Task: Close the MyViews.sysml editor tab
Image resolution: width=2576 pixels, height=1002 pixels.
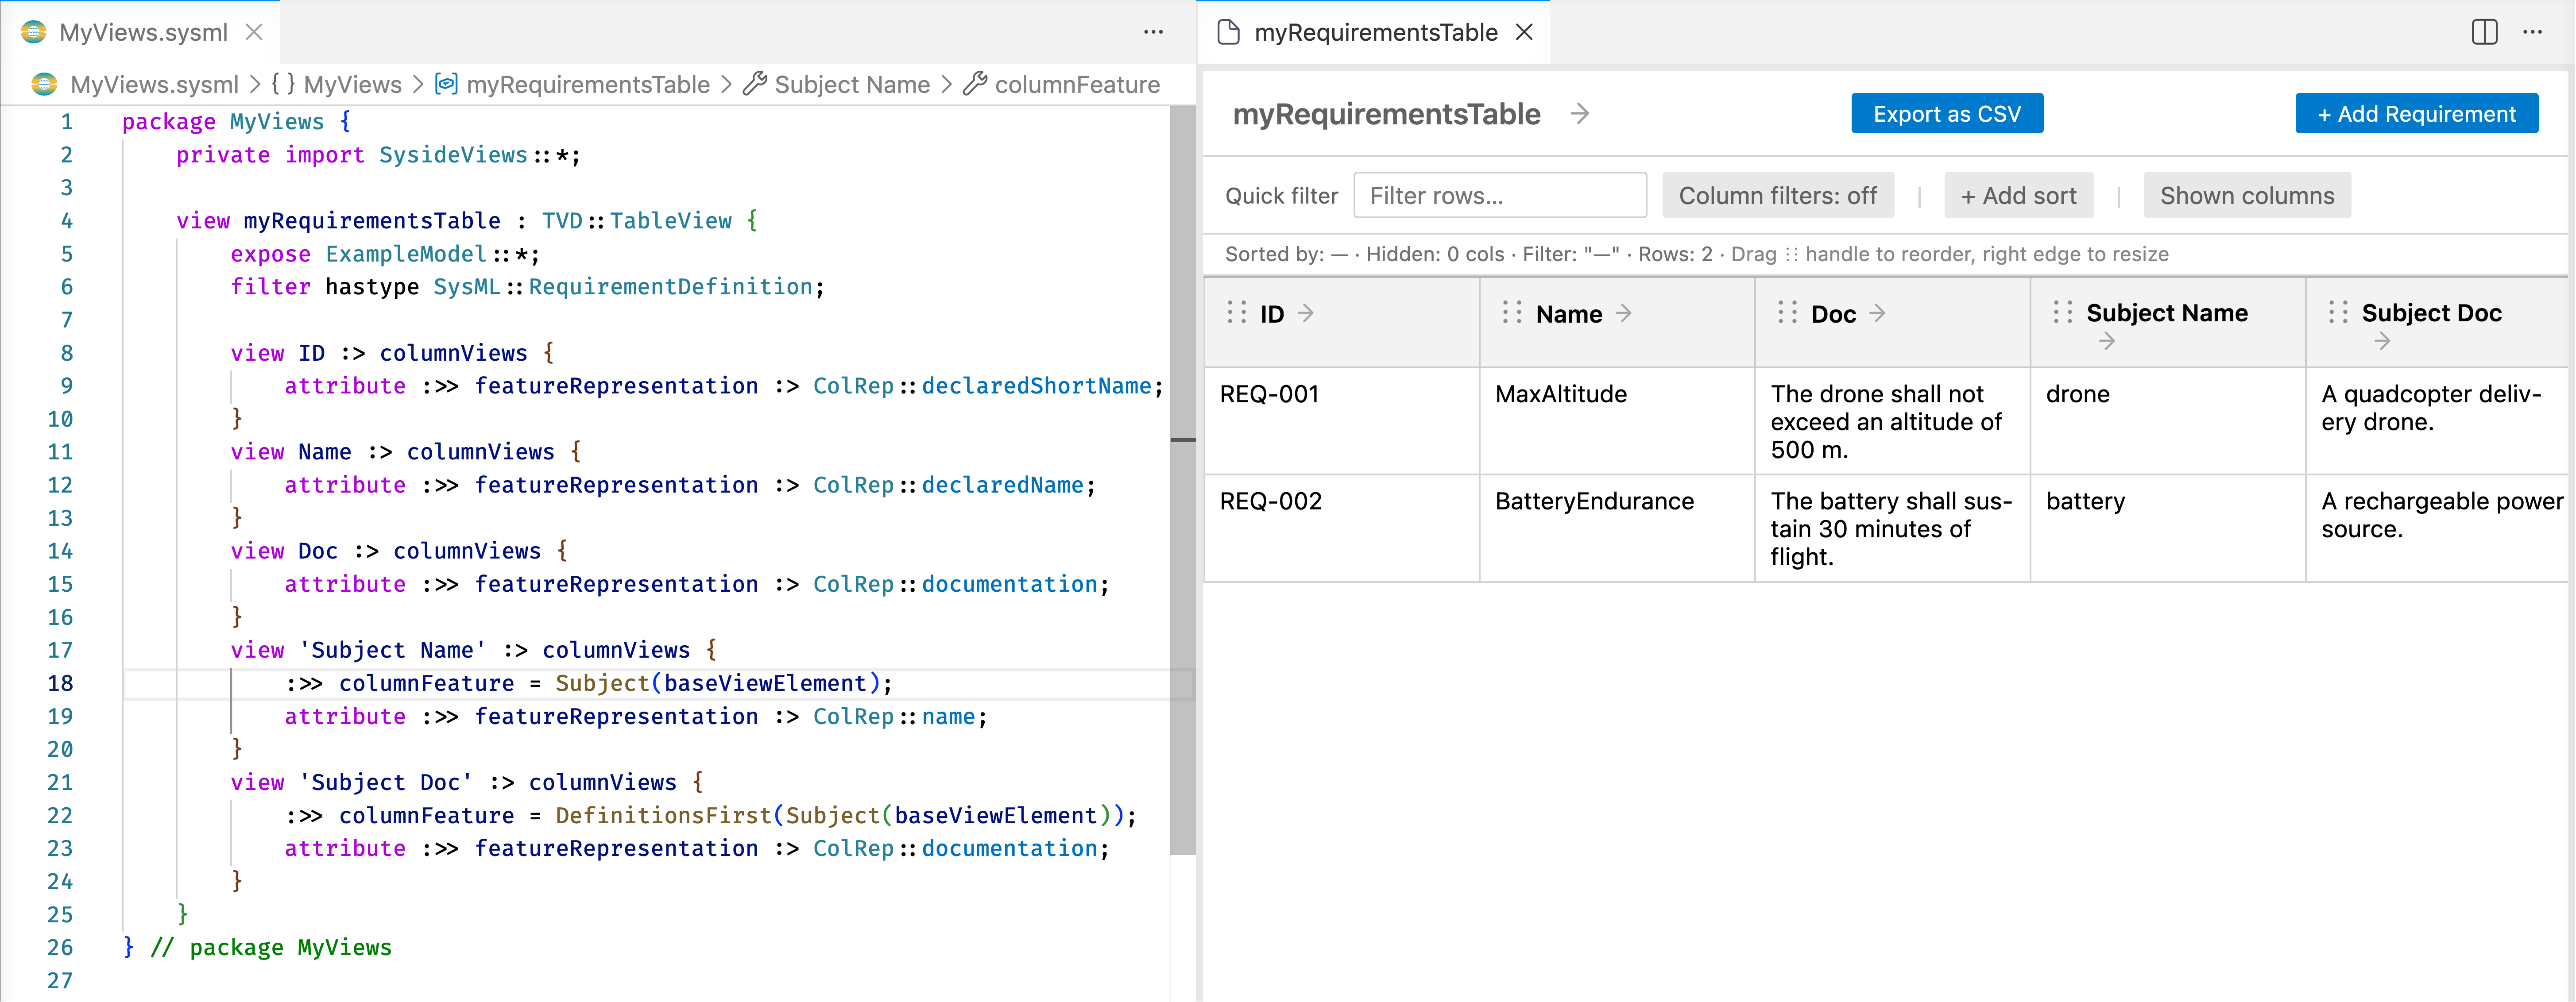Action: (254, 32)
